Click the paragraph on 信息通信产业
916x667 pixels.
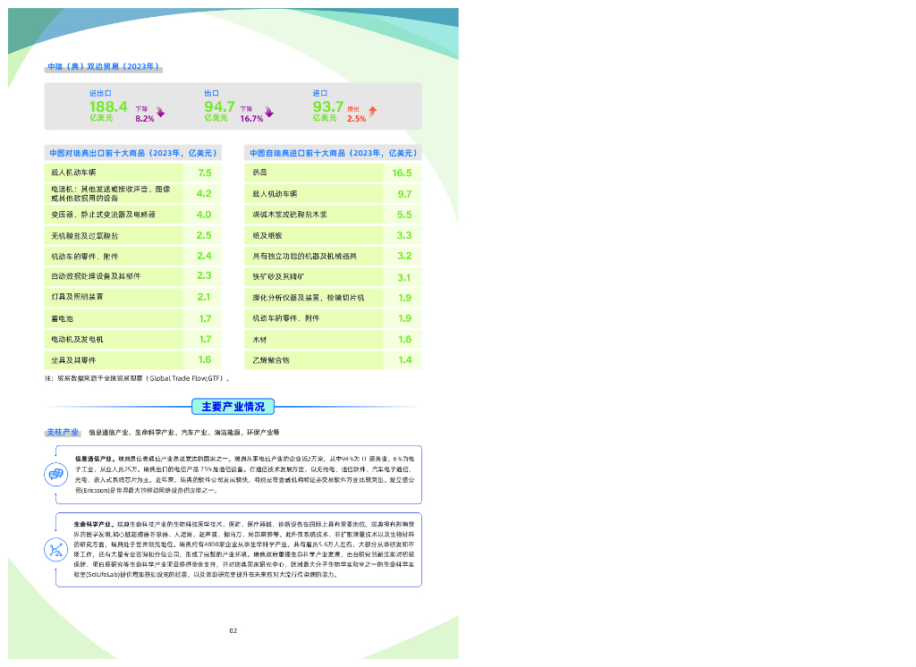pos(245,475)
